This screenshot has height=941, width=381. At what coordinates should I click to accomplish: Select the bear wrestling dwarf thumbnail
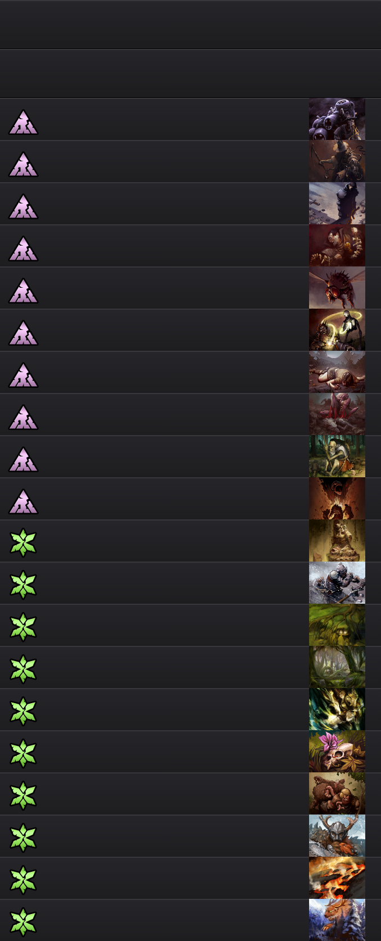coord(337,794)
